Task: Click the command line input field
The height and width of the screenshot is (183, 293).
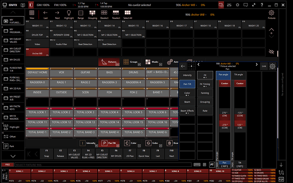Action: (103, 165)
